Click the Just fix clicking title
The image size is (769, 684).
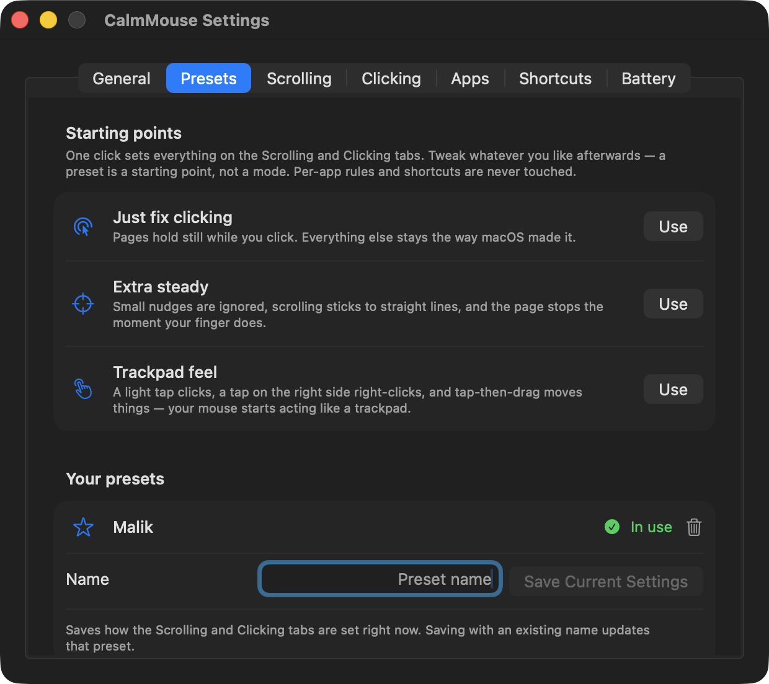click(x=172, y=217)
